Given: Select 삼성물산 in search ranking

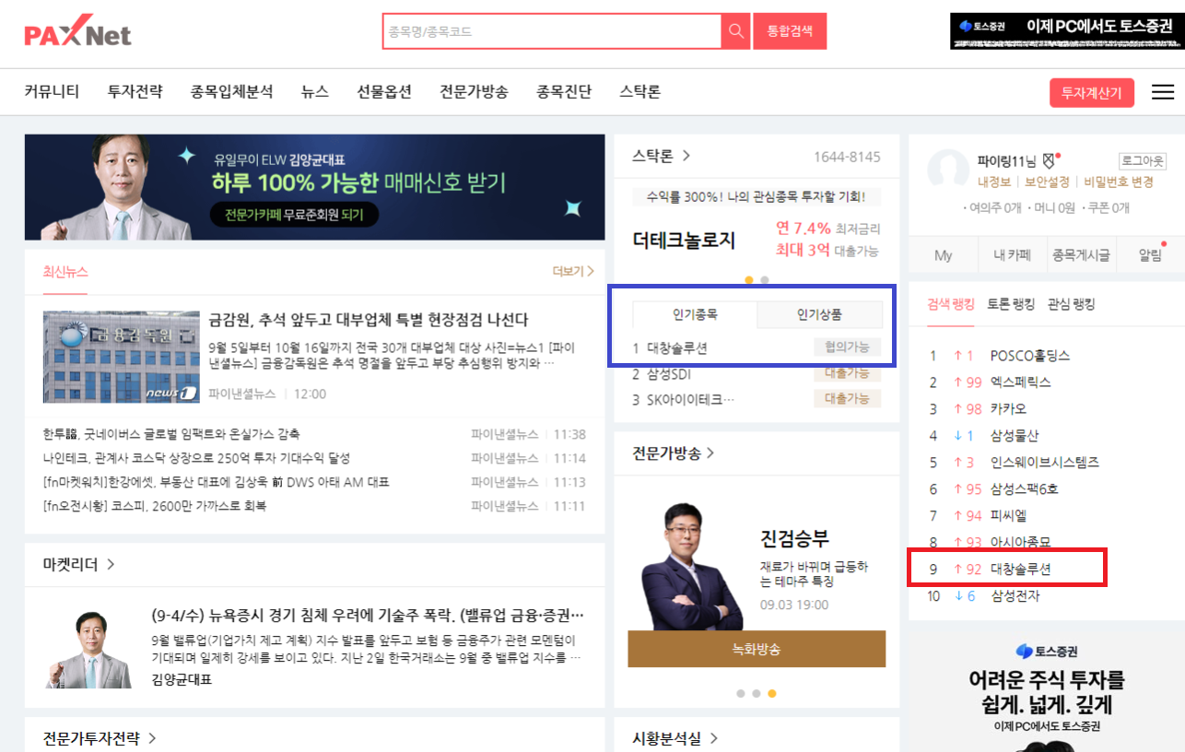Looking at the screenshot, I should pyautogui.click(x=1015, y=435).
